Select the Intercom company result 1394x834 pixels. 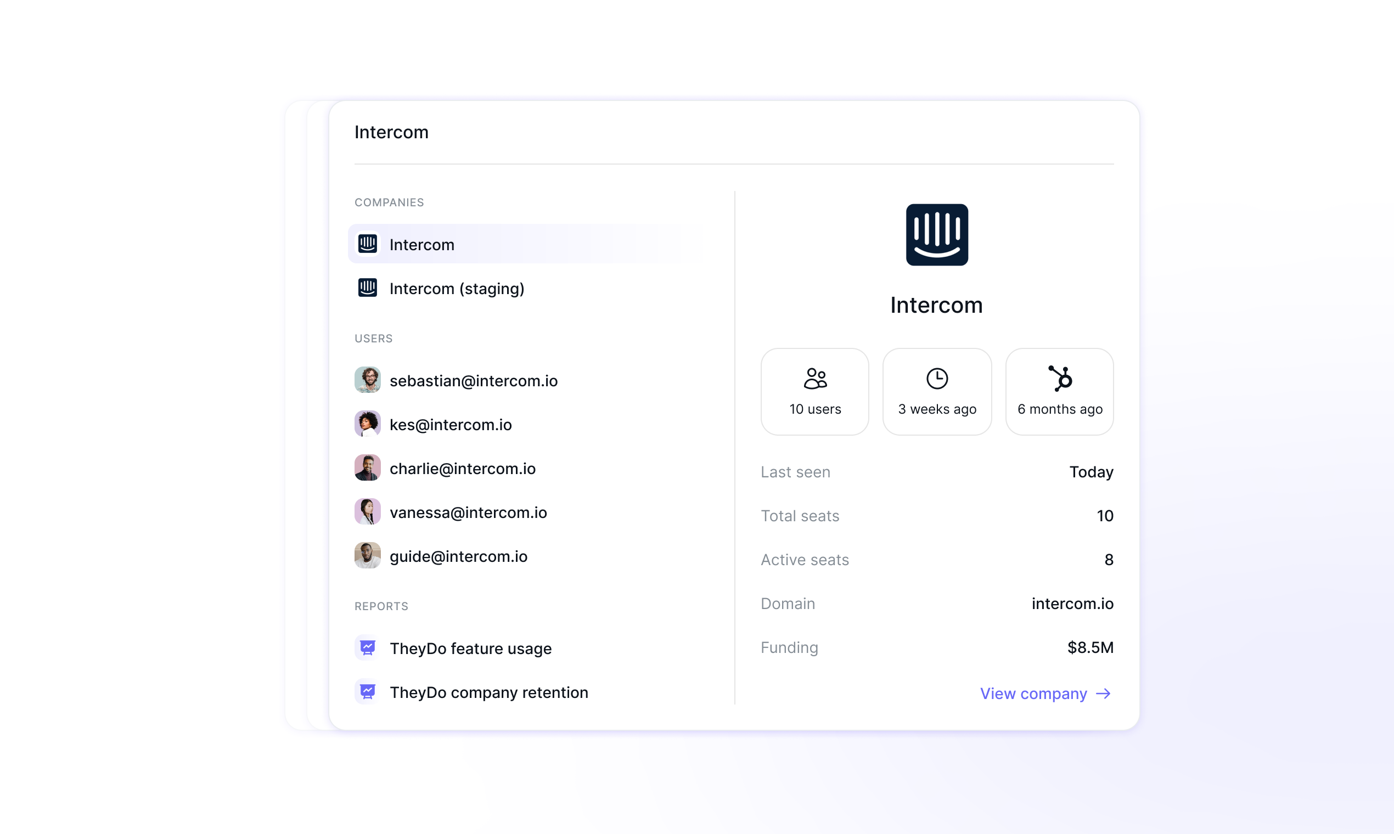coord(529,244)
